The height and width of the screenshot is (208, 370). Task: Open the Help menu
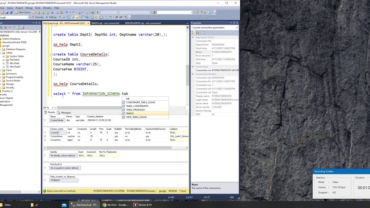coord(57,8)
